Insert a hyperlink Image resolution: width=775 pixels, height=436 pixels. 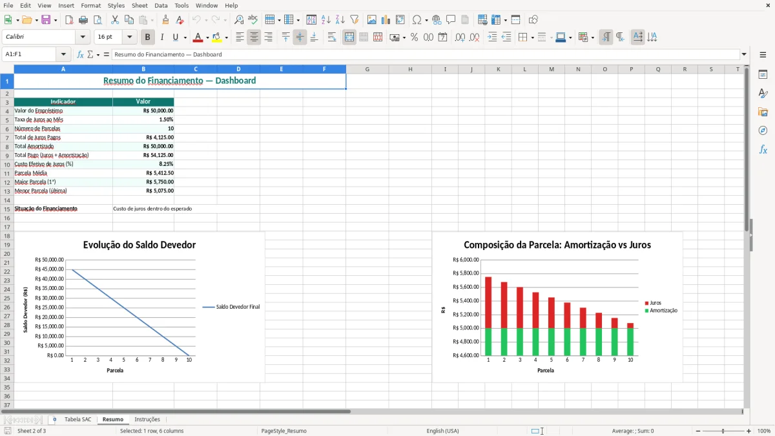pos(437,20)
